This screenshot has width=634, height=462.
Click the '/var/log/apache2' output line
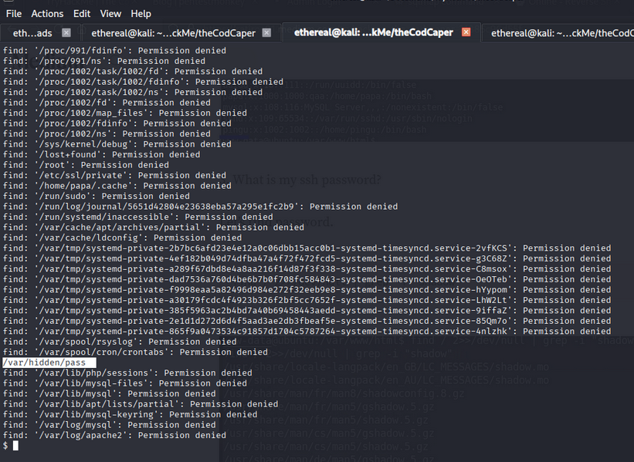click(x=114, y=435)
